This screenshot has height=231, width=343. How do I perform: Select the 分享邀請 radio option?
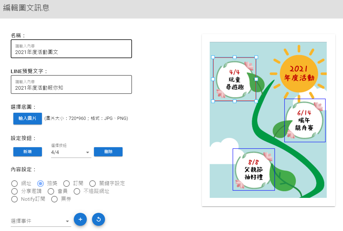(x=14, y=191)
